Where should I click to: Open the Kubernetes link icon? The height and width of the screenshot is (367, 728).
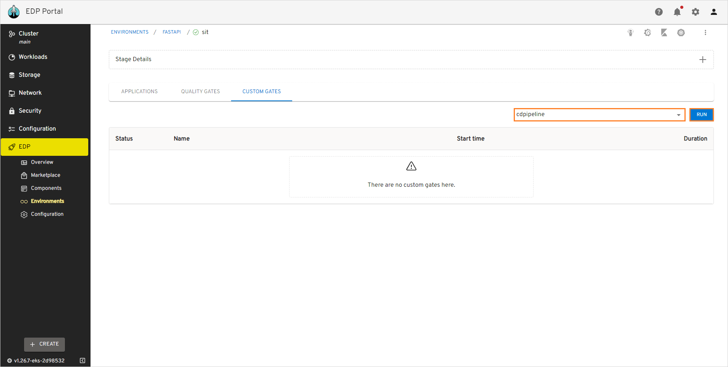pos(681,33)
